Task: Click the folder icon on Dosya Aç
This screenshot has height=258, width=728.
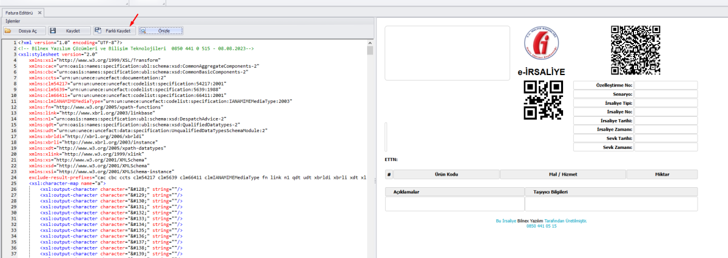Action: point(8,30)
